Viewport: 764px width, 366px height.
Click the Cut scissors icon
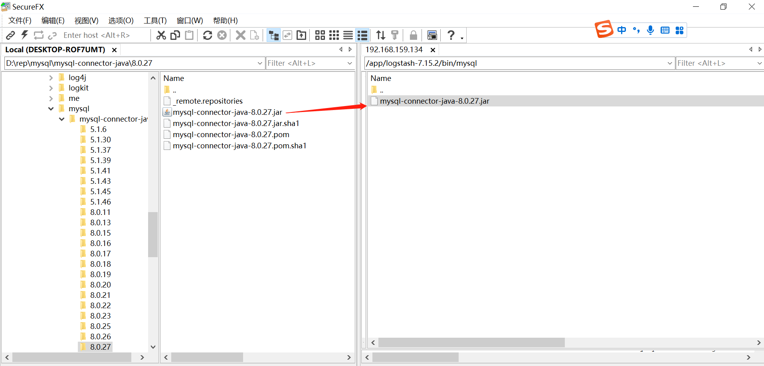[161, 35]
